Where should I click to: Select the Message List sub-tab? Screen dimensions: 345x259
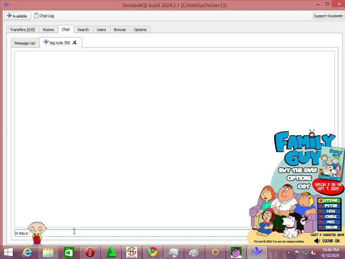pyautogui.click(x=25, y=43)
